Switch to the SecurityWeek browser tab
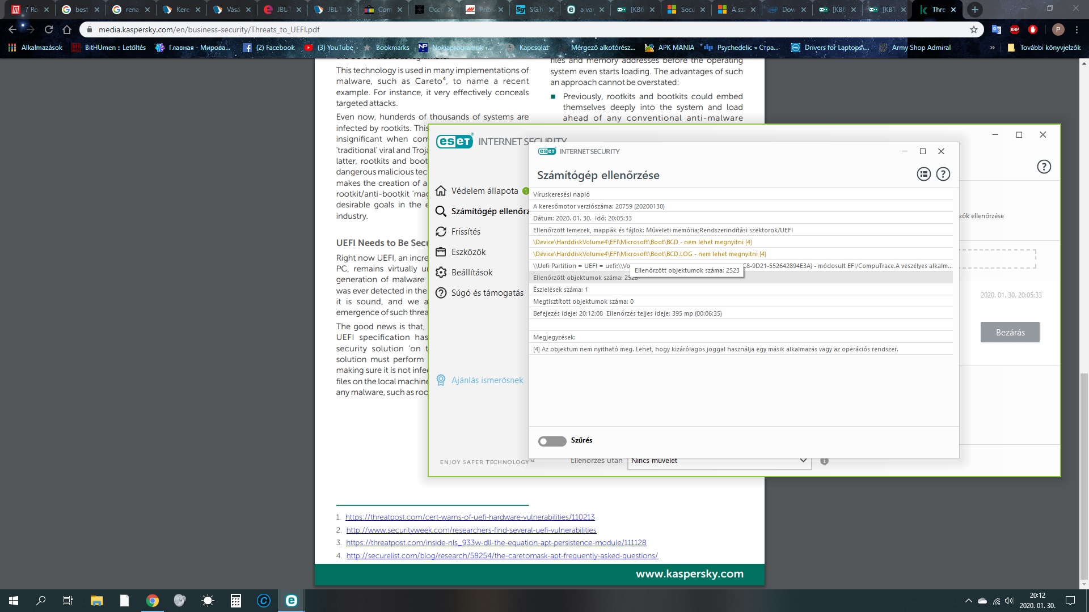Screen dimensions: 1089x612 (x=686, y=10)
